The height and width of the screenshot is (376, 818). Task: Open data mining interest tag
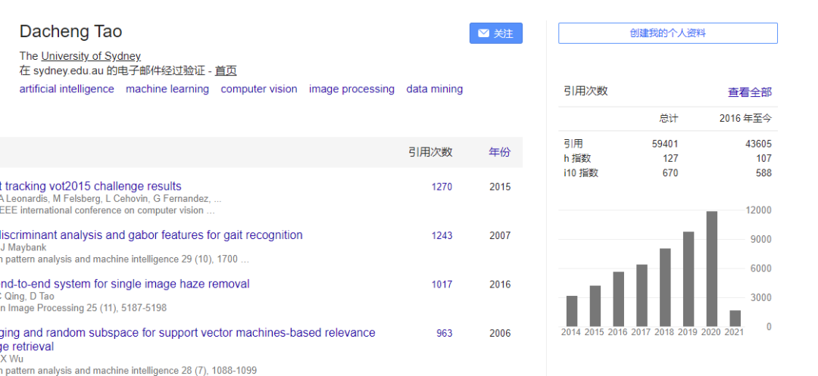434,89
